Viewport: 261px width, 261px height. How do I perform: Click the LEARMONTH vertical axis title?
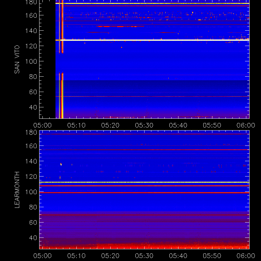point(17,190)
